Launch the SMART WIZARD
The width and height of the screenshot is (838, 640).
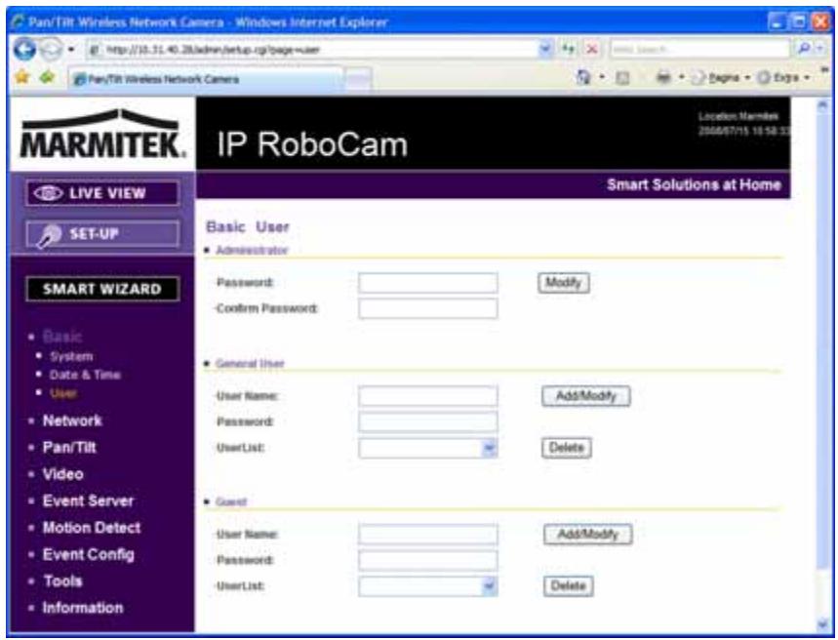coord(102,289)
